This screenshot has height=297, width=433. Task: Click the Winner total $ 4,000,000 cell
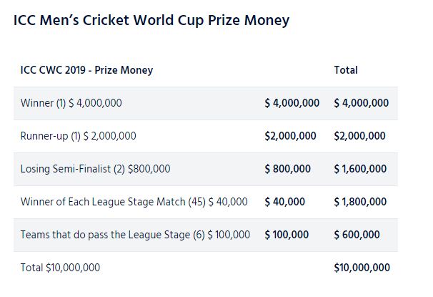[x=362, y=103]
